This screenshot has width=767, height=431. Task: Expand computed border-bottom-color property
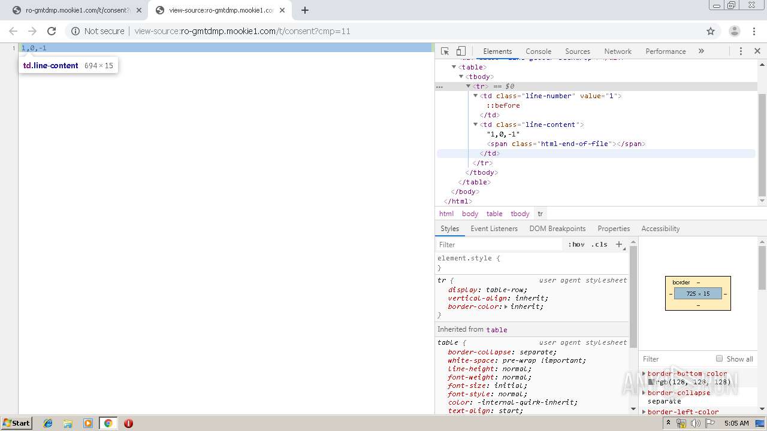tap(644, 374)
